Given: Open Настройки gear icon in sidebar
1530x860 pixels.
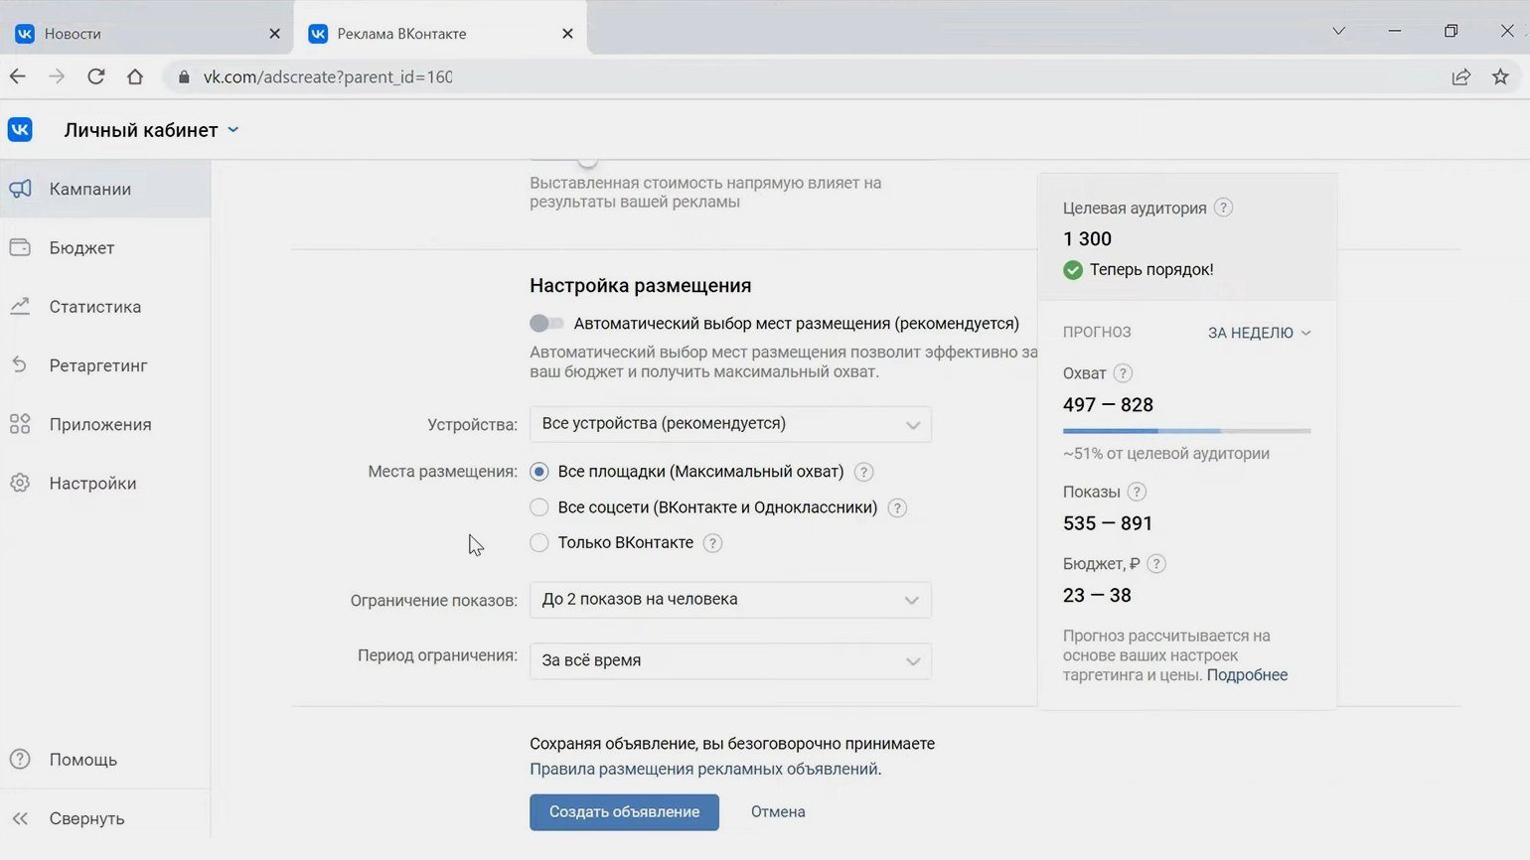Looking at the screenshot, I should pos(20,483).
